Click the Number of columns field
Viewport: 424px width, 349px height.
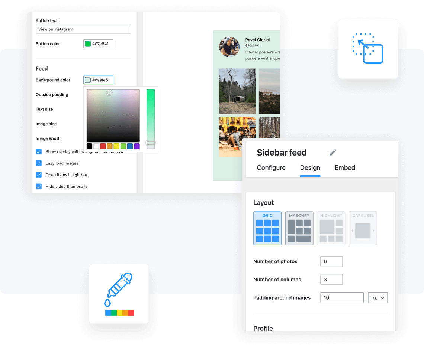pyautogui.click(x=331, y=279)
